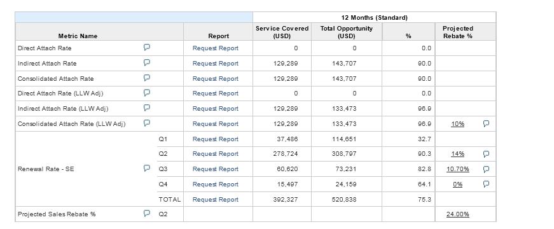Click the TOTAL row label
This screenshot has height=229, width=554.
tap(170, 199)
